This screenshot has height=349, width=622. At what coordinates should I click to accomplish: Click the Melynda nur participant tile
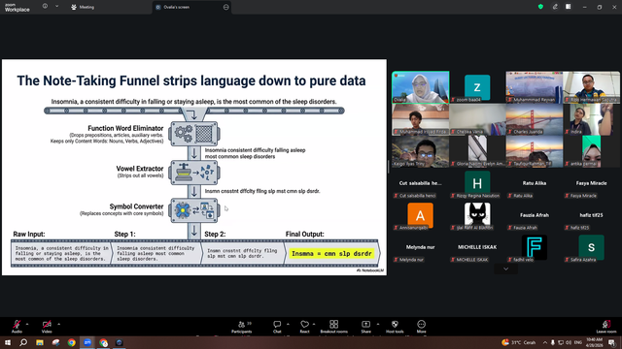(421, 247)
